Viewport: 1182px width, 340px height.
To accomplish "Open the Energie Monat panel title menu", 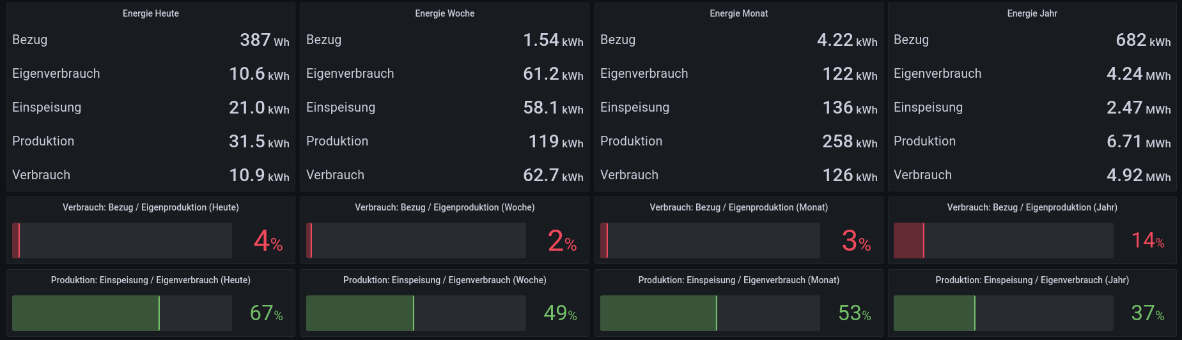I will coord(738,13).
